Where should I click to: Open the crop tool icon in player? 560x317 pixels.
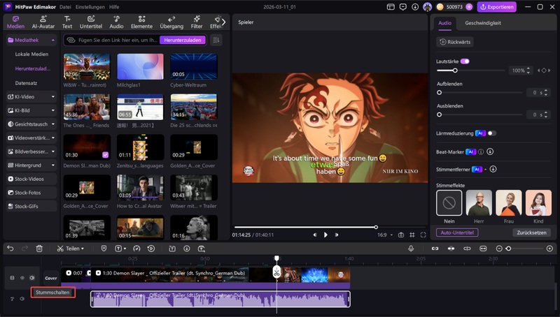click(412, 235)
